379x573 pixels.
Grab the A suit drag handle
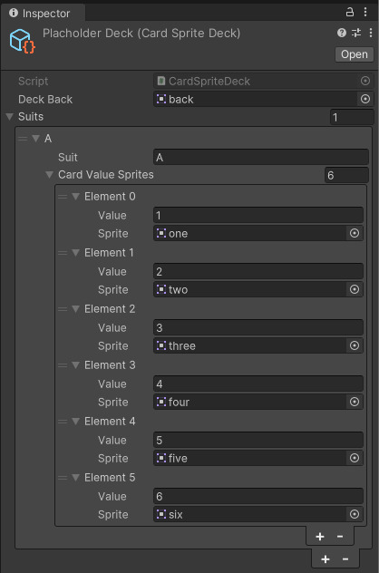pyautogui.click(x=23, y=139)
